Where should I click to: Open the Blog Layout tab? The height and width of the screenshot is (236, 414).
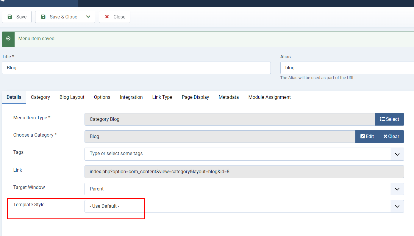72,97
